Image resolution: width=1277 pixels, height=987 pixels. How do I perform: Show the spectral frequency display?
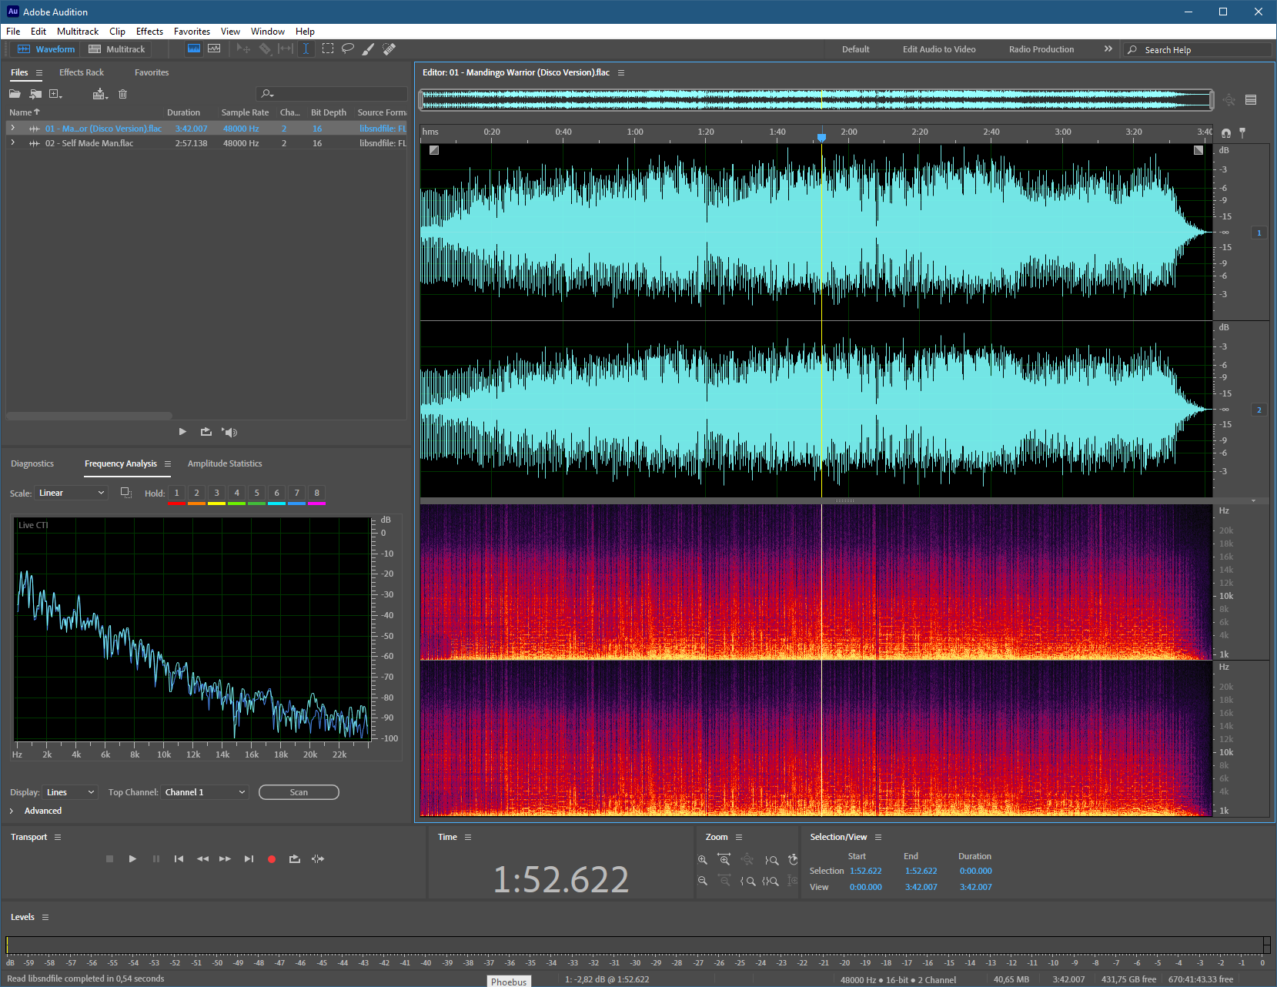click(194, 49)
